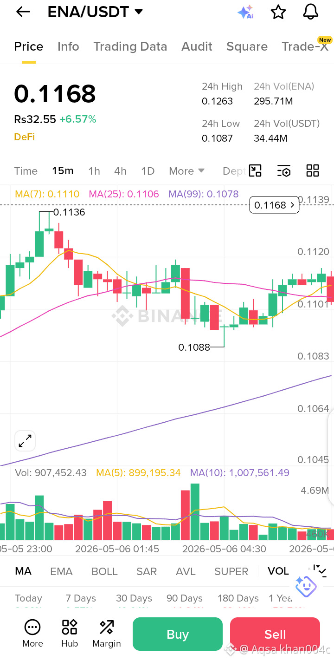Image resolution: width=334 pixels, height=661 pixels.
Task: Tap the 0.1168 current price label
Action: (x=274, y=205)
